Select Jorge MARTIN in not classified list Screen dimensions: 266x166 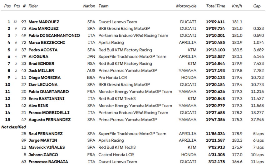pyautogui.click(x=43, y=140)
